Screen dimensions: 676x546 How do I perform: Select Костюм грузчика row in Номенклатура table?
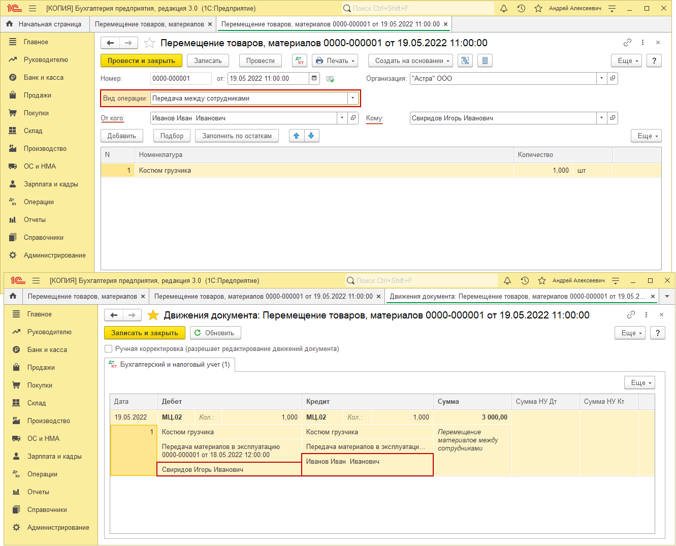[381, 170]
